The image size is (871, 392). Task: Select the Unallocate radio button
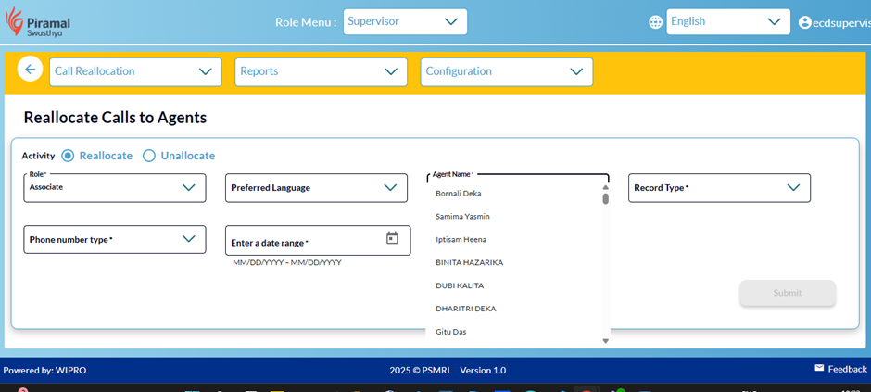149,156
